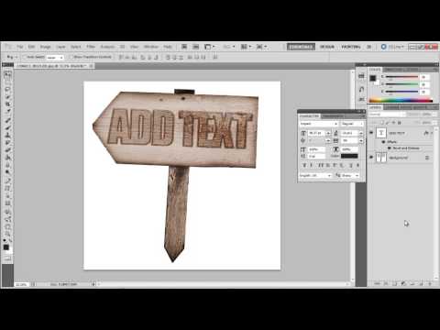The height and width of the screenshot is (330, 440).
Task: Click the fx icon on the ADD TEXT layer
Action: (426, 133)
